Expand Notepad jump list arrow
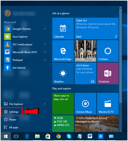 click(x=45, y=60)
